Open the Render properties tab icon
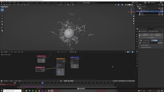Viewport: 164px width, 92px height. (x=137, y=34)
